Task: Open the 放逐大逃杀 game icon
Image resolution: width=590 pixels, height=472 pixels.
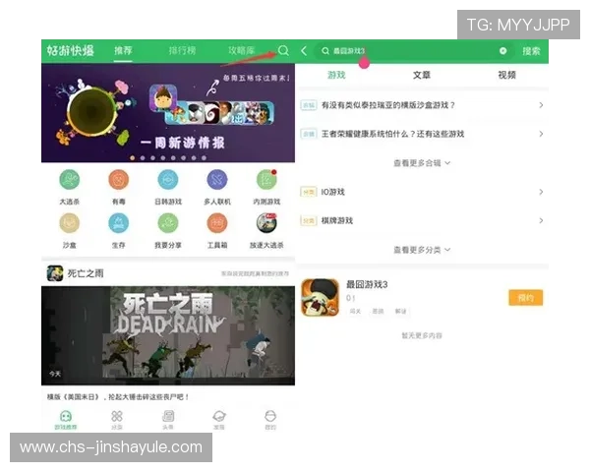Action: click(x=266, y=223)
